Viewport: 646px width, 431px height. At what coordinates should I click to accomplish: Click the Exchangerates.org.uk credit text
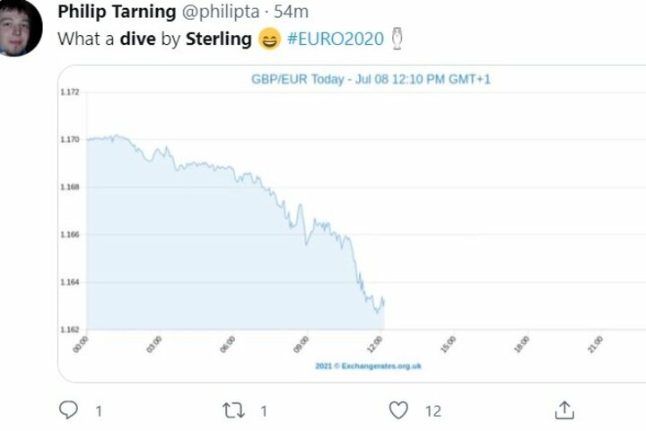tap(368, 366)
